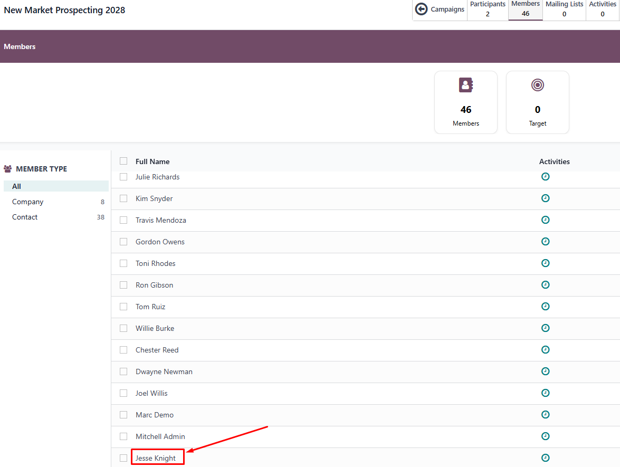Tick the checkbox next to Gordon Owens

(123, 242)
